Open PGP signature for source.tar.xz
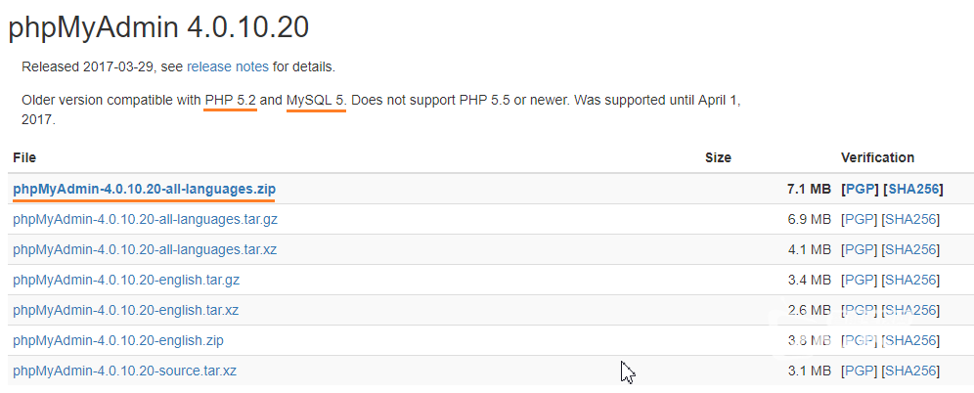 pyautogui.click(x=860, y=371)
